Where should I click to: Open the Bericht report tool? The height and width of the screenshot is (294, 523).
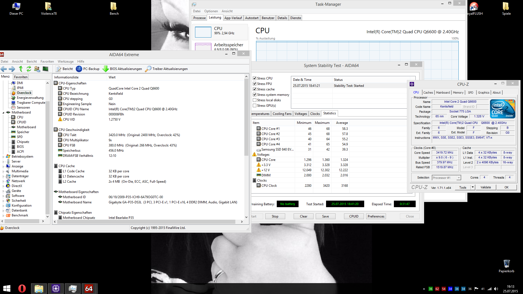tap(64, 69)
